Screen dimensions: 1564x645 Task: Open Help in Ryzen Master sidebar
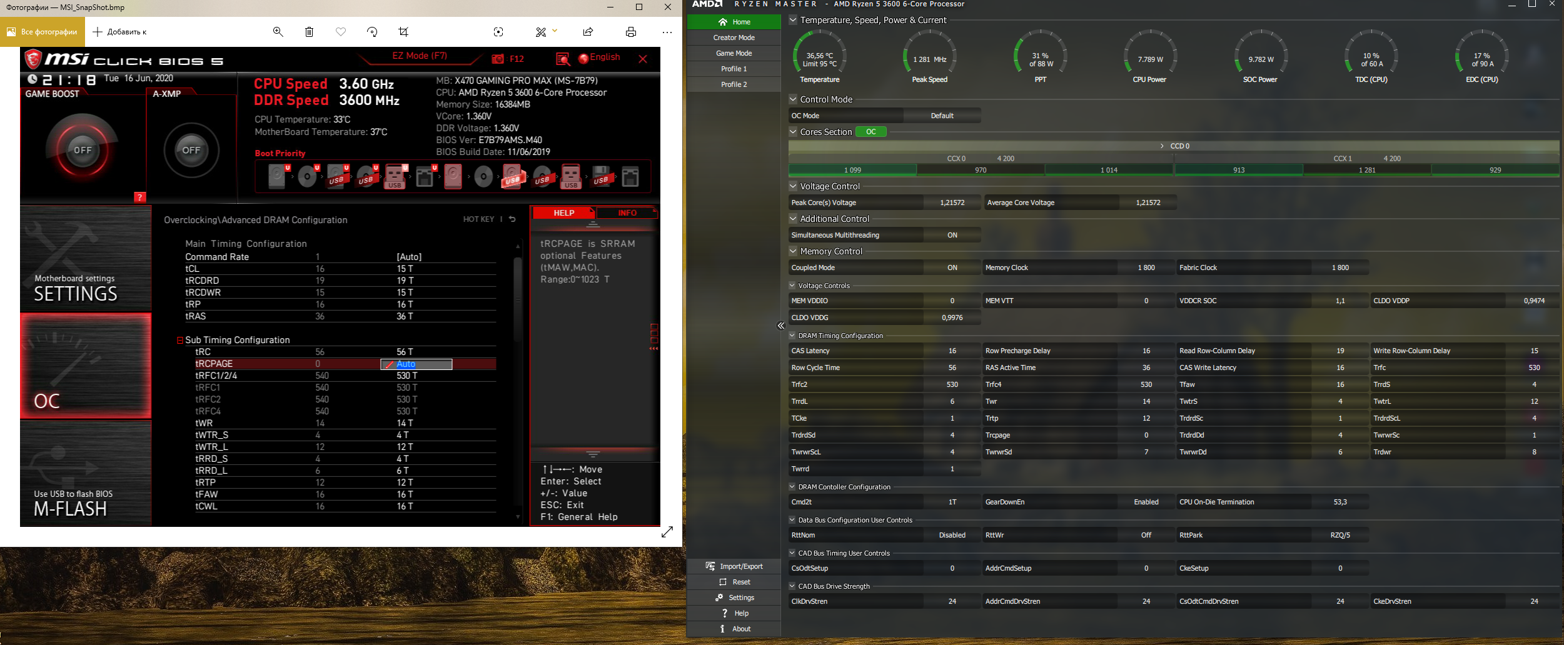click(x=734, y=613)
